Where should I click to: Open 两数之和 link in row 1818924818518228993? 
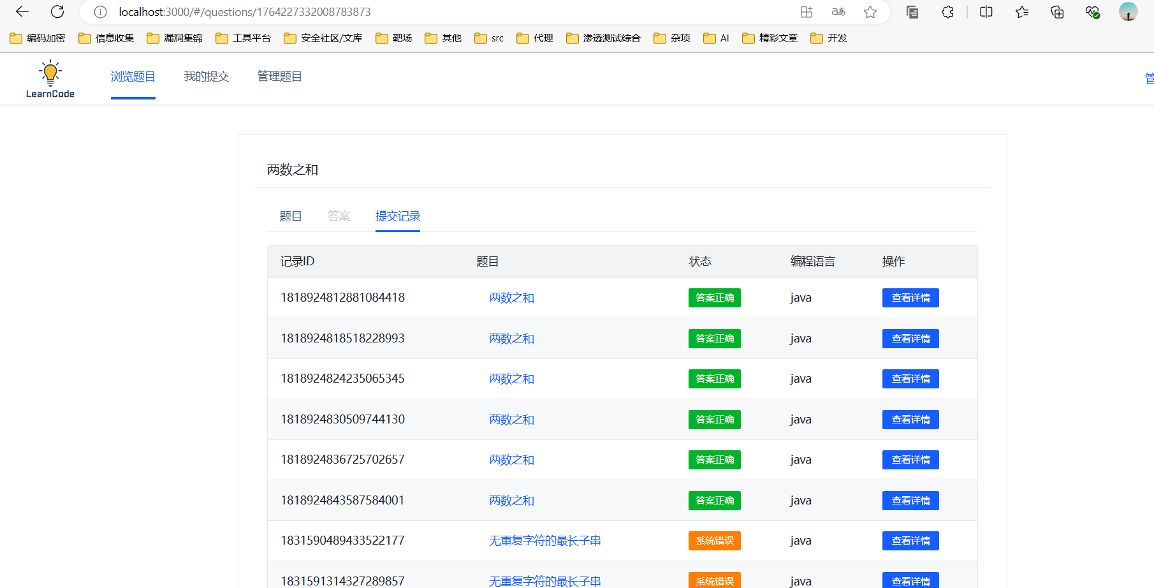512,339
